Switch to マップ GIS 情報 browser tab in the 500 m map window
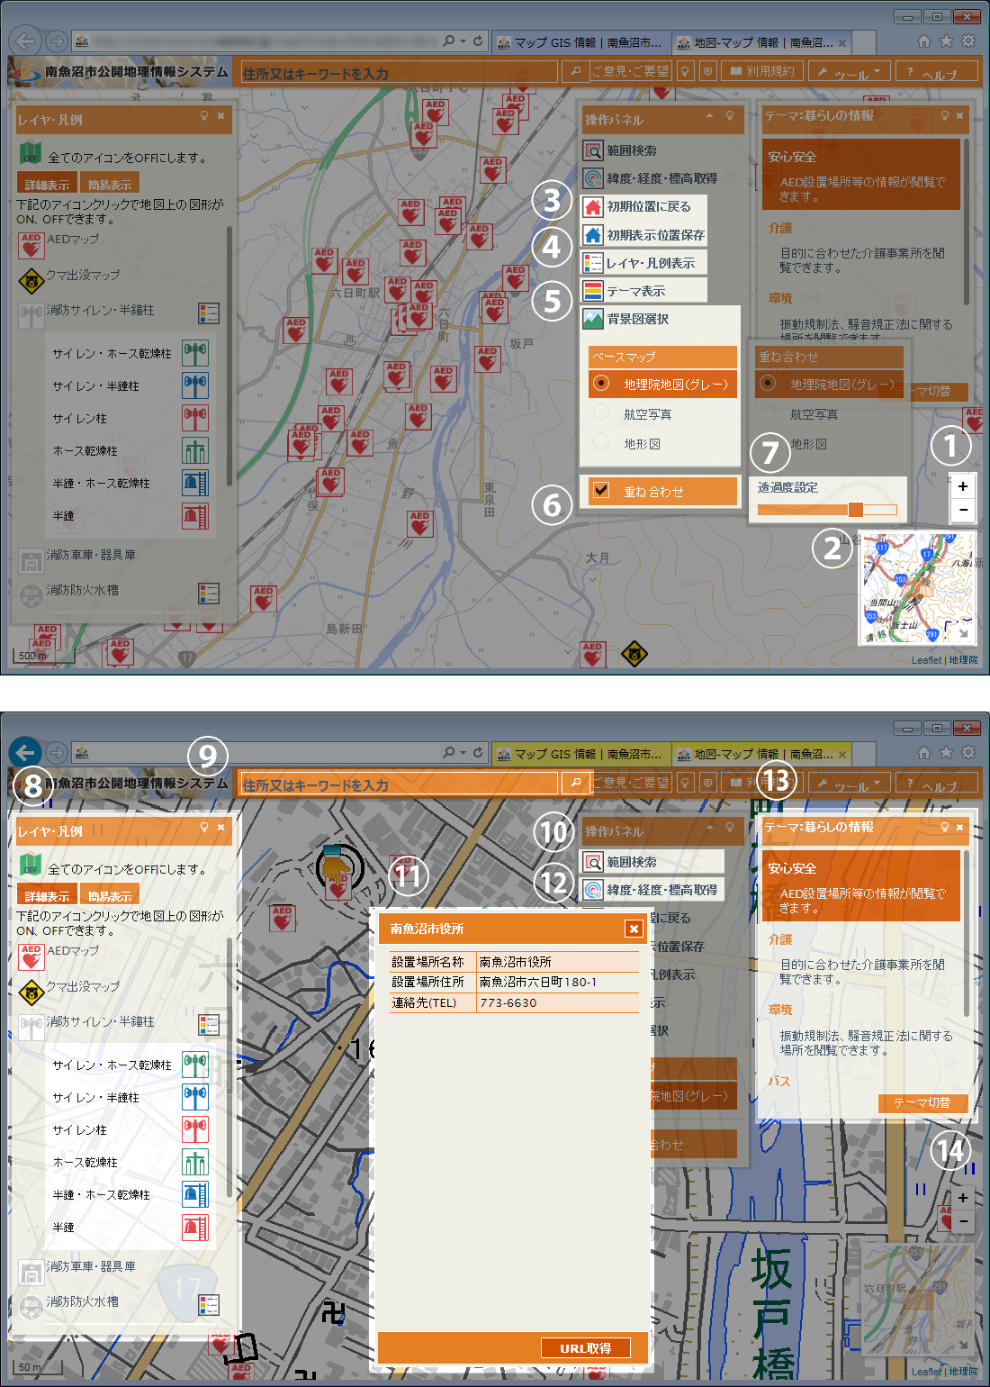The height and width of the screenshot is (1387, 990). (x=580, y=42)
